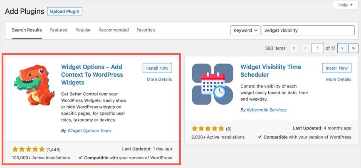Jump to the last results page arrow
Image resolution: width=361 pixels, height=168 pixels.
(x=354, y=48)
